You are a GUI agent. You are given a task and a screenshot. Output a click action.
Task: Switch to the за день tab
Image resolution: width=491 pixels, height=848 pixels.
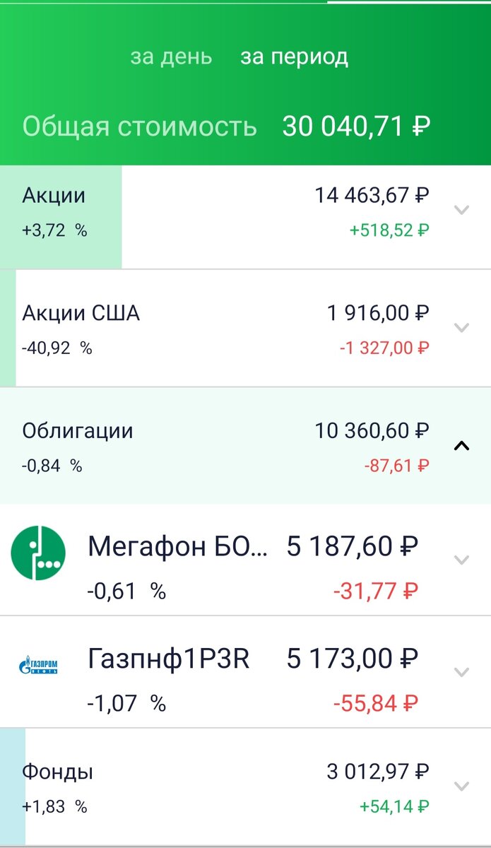click(170, 57)
